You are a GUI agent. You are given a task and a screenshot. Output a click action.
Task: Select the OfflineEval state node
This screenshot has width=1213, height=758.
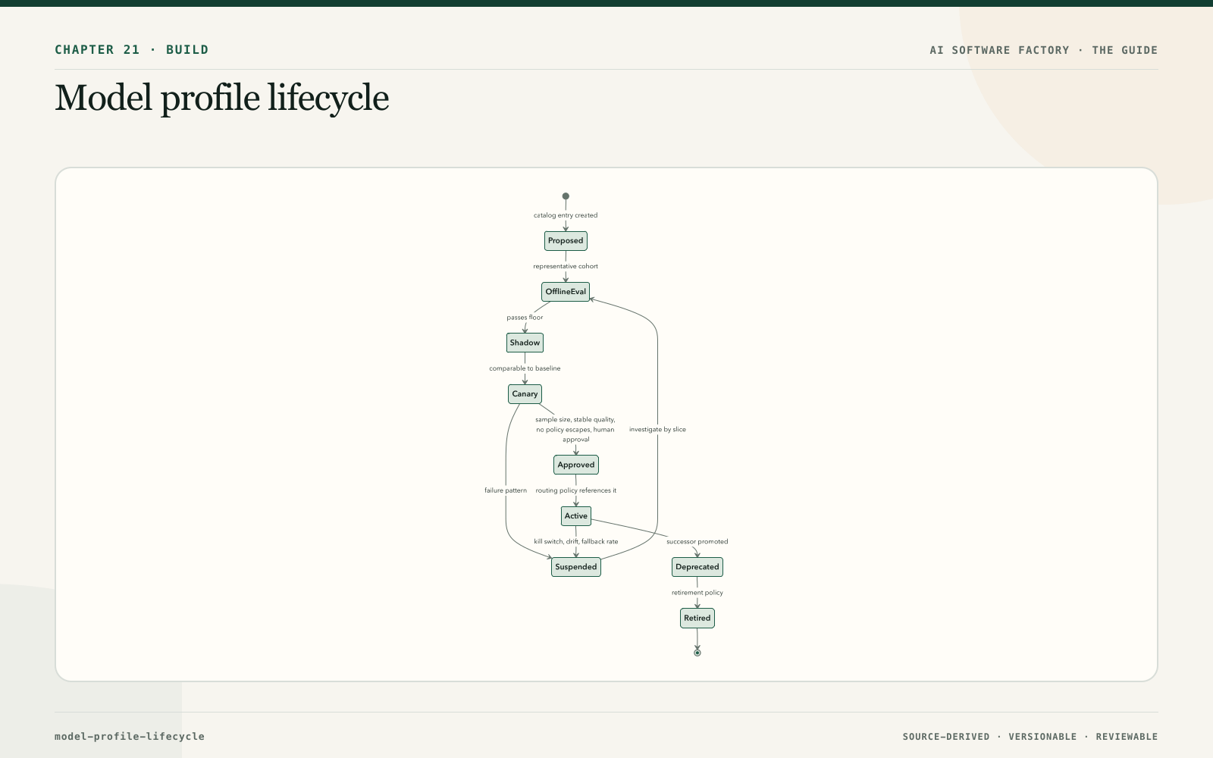coord(566,292)
